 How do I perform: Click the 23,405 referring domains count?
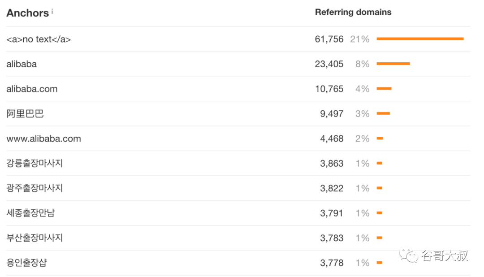[x=329, y=64]
